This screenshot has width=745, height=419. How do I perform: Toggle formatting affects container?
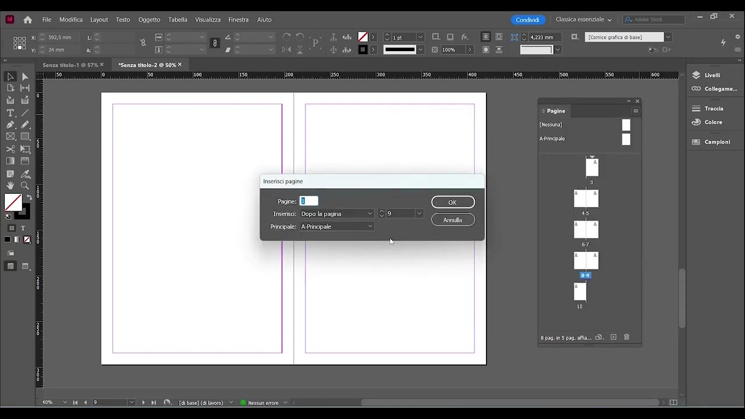[x=12, y=228]
